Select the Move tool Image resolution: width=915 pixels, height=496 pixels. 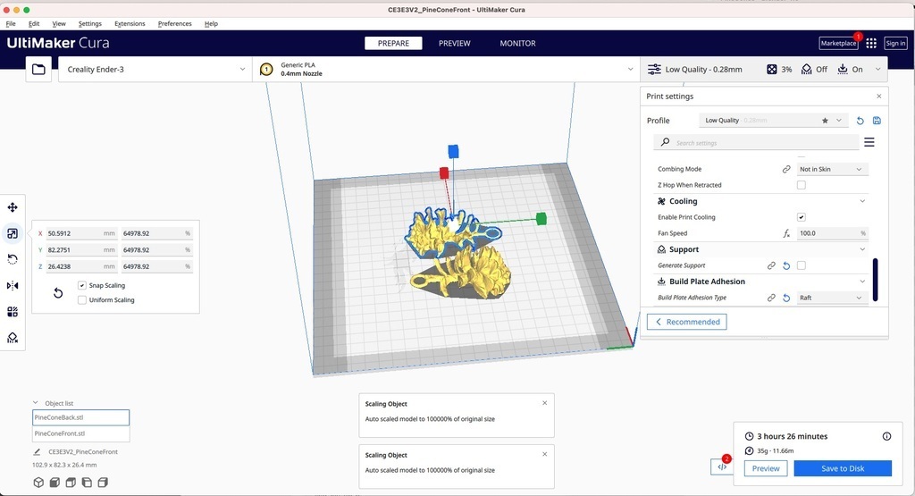13,207
